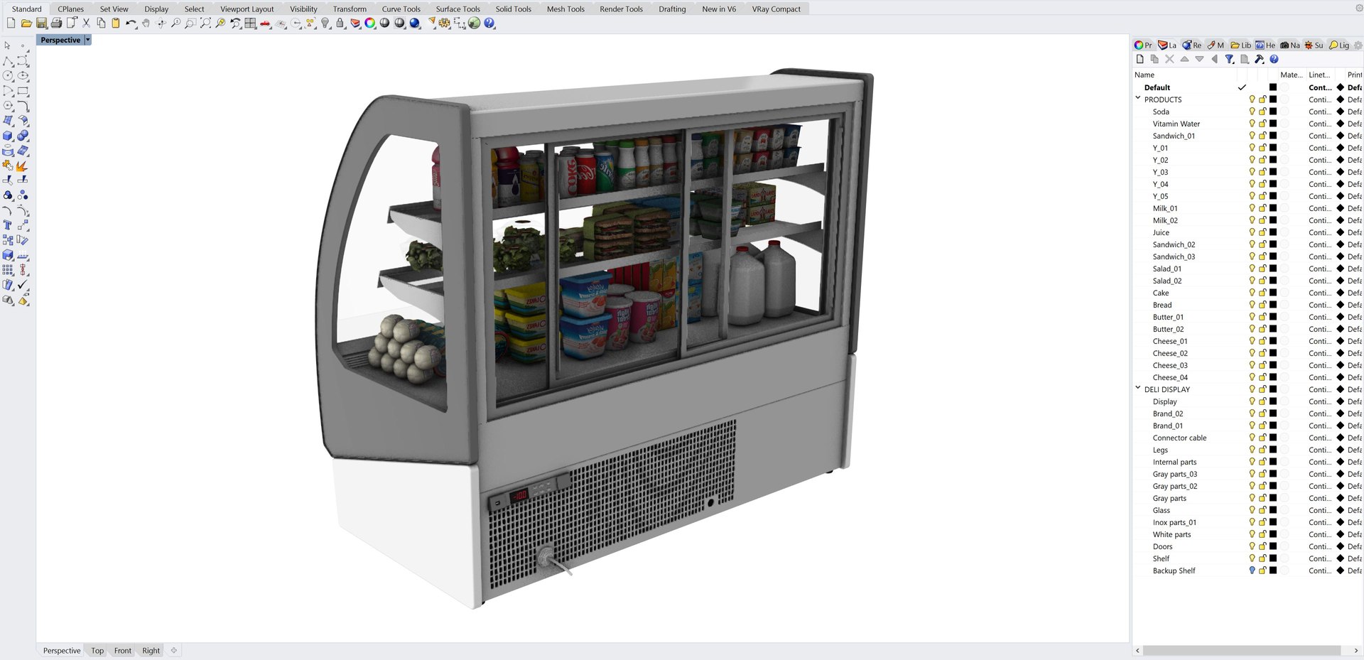Collapse the PRODUCTS layer group
The width and height of the screenshot is (1364, 660).
1138,99
